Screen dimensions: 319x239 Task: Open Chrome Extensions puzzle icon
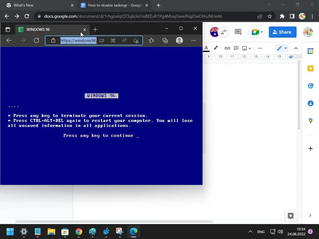coord(282,16)
